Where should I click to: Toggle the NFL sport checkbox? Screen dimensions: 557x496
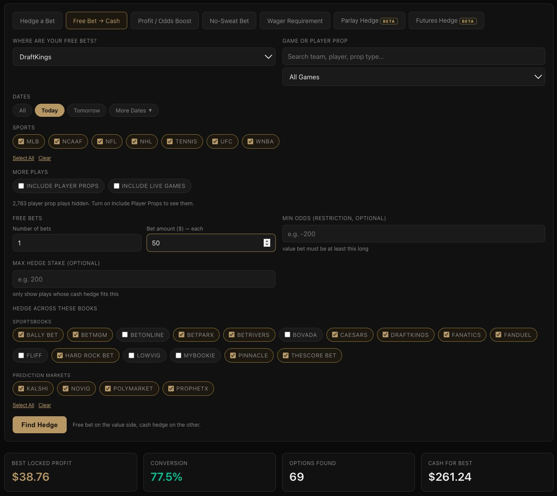[100, 141]
